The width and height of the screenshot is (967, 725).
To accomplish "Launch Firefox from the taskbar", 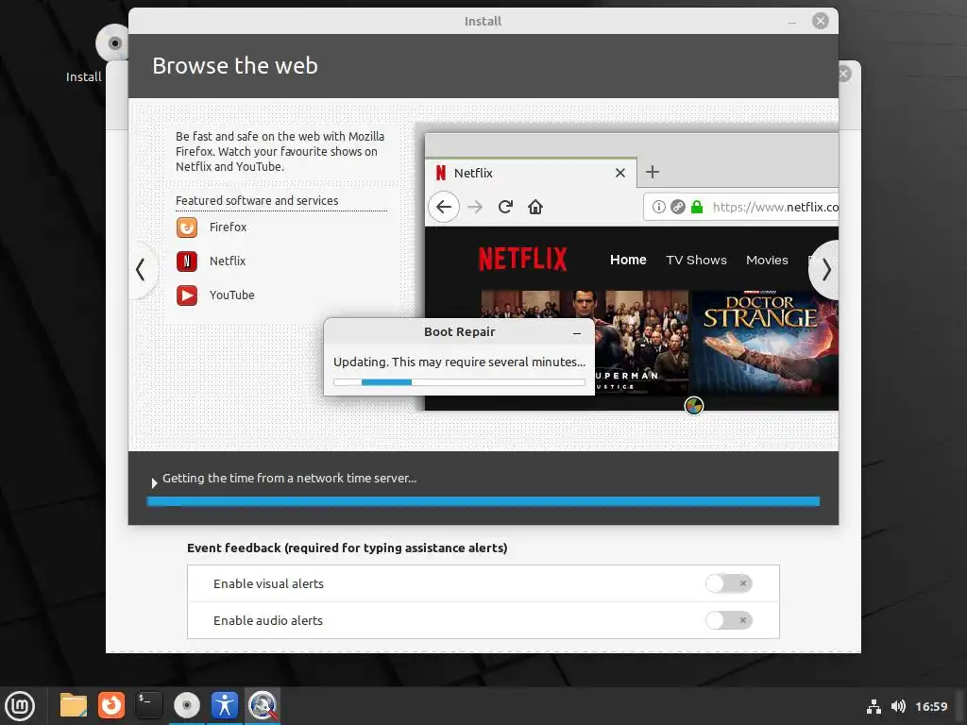I will (111, 706).
